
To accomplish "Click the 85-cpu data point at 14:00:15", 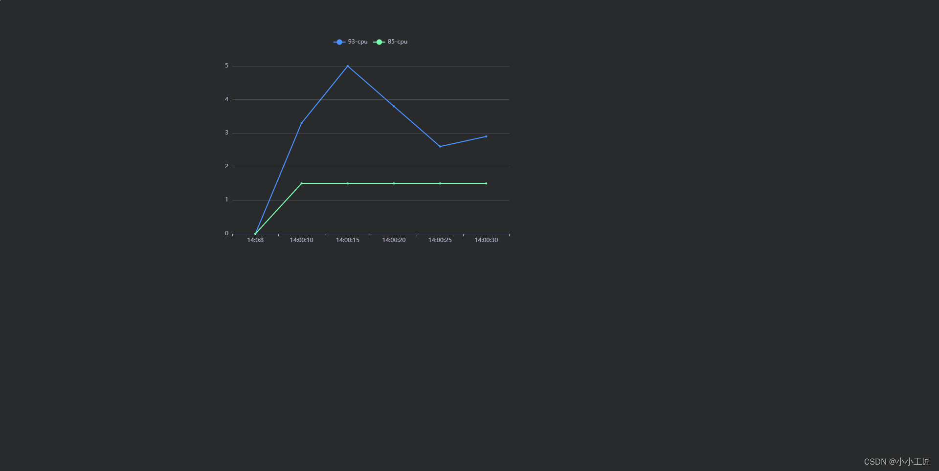I will coord(348,183).
